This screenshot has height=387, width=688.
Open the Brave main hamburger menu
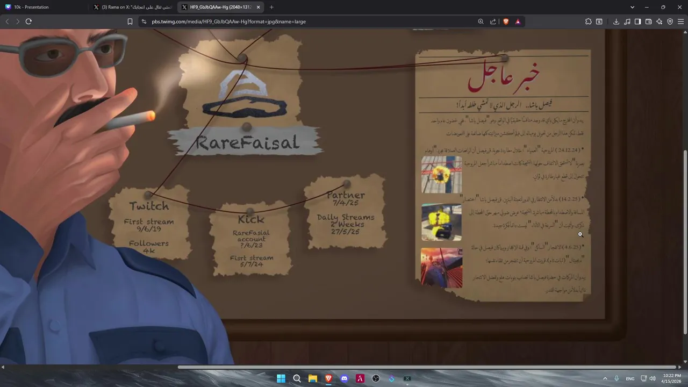pos(681,21)
